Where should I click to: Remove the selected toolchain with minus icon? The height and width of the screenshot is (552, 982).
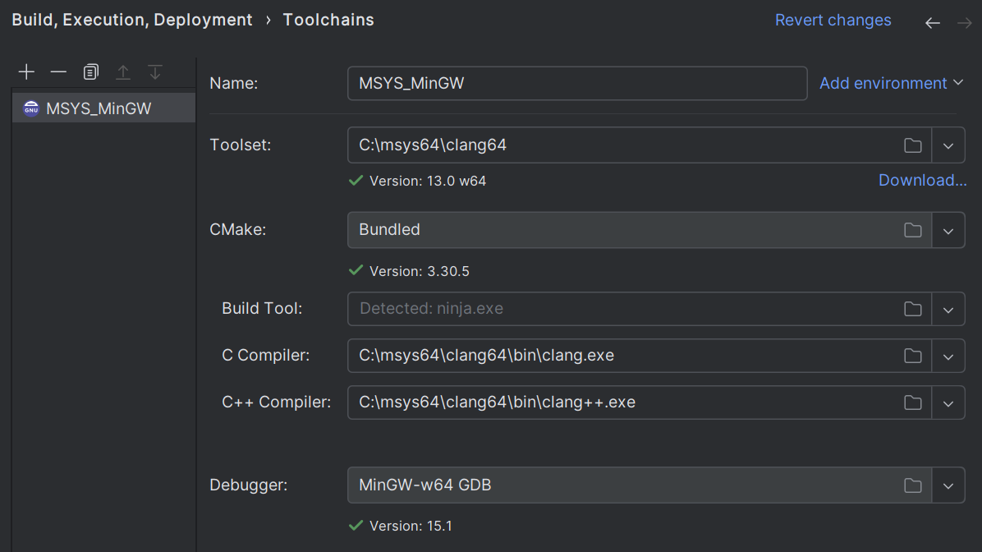(58, 72)
